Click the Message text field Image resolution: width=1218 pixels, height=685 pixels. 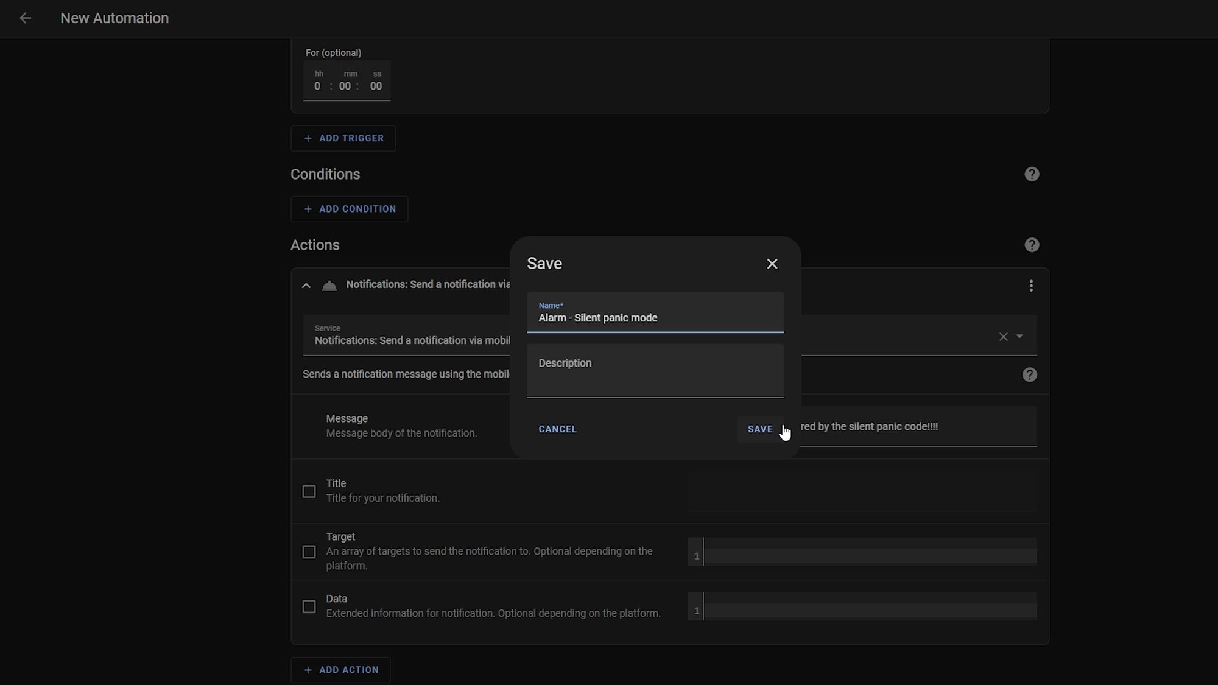point(918,426)
